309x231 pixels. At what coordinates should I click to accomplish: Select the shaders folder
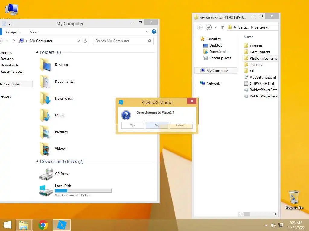[253, 65]
